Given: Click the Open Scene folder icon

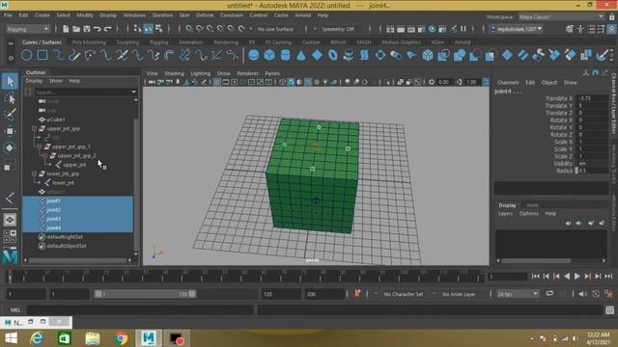Looking at the screenshot, I should pyautogui.click(x=76, y=29).
